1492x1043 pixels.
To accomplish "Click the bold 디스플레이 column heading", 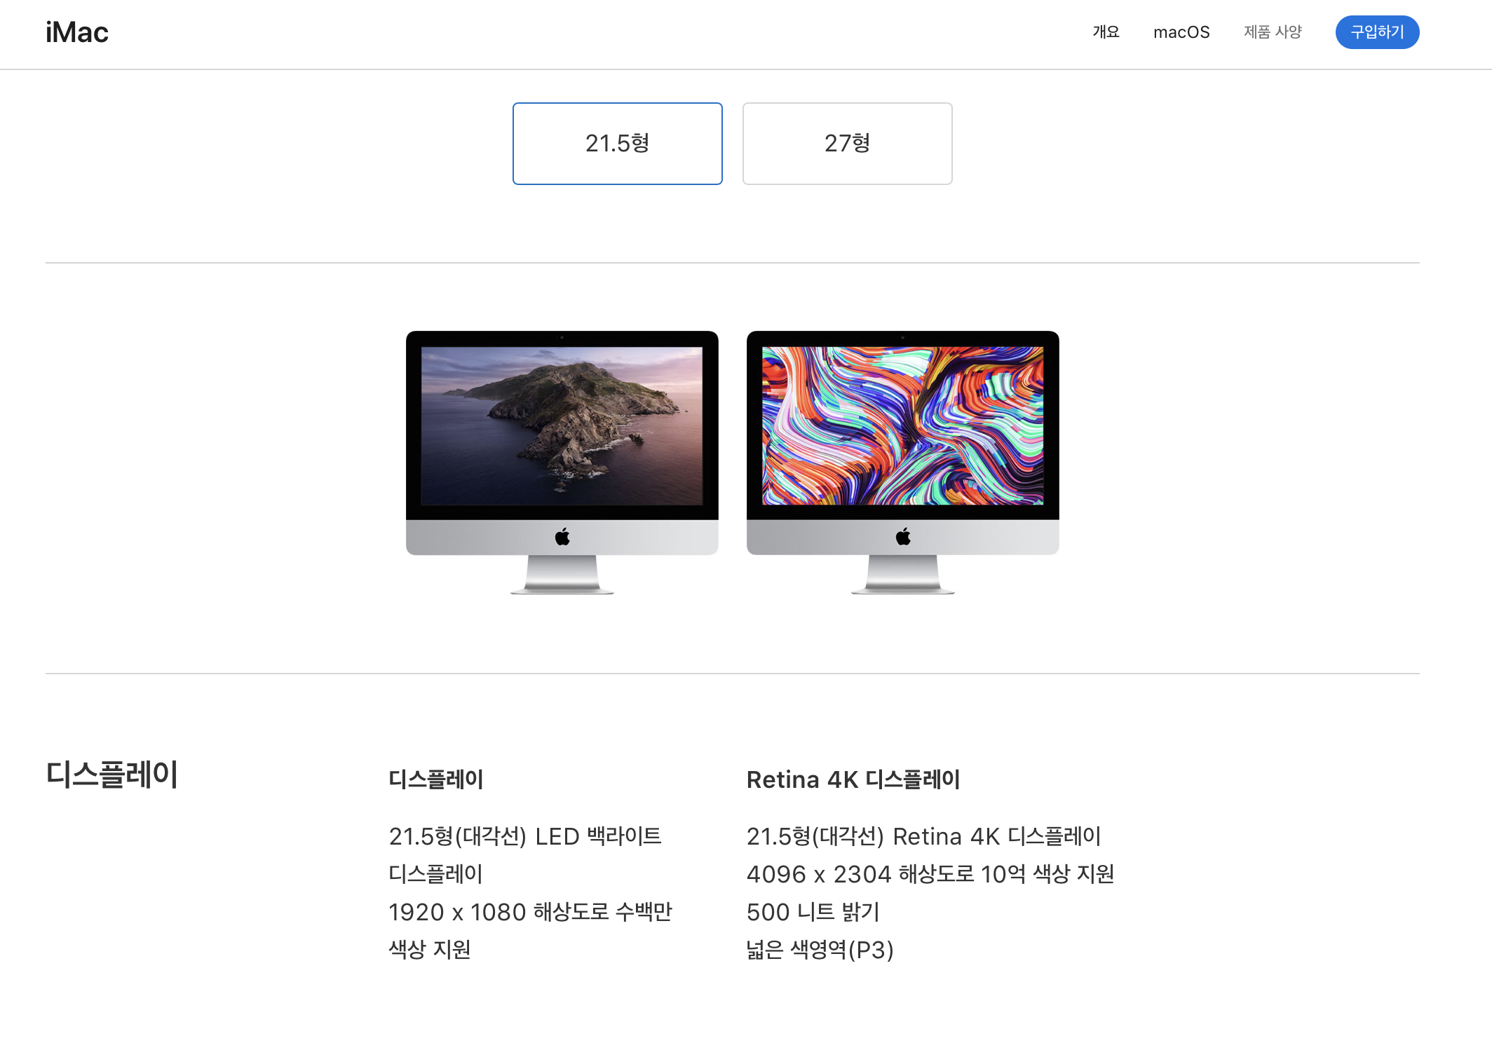I will coord(436,779).
